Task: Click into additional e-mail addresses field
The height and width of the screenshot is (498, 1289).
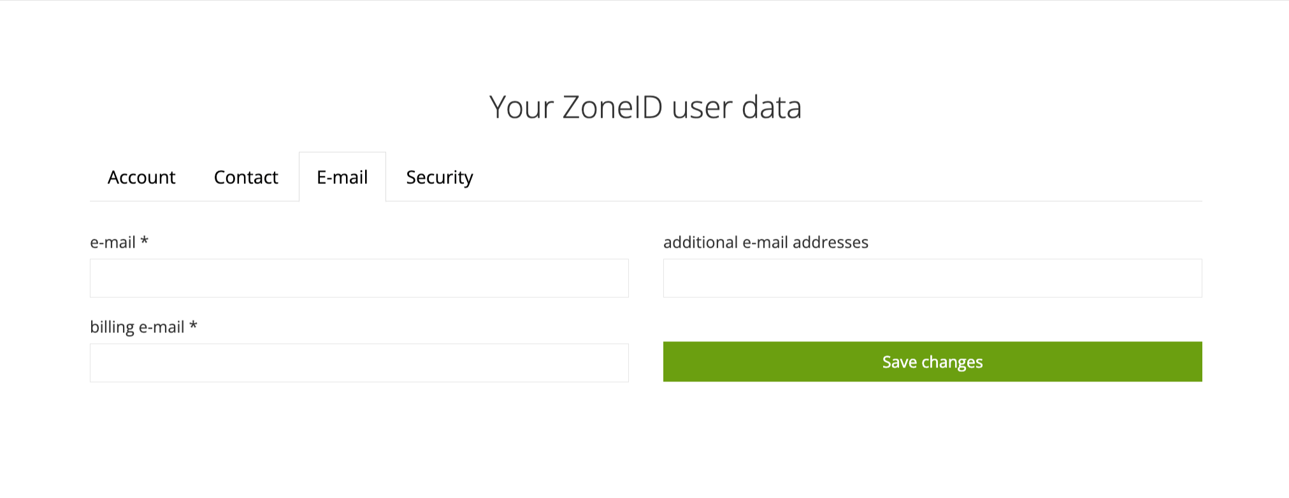Action: [x=932, y=278]
